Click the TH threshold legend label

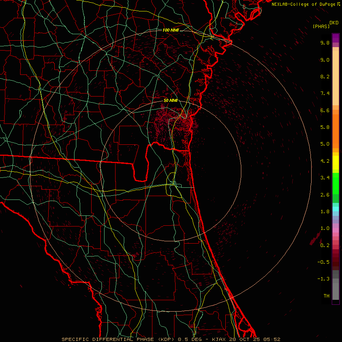326,296
